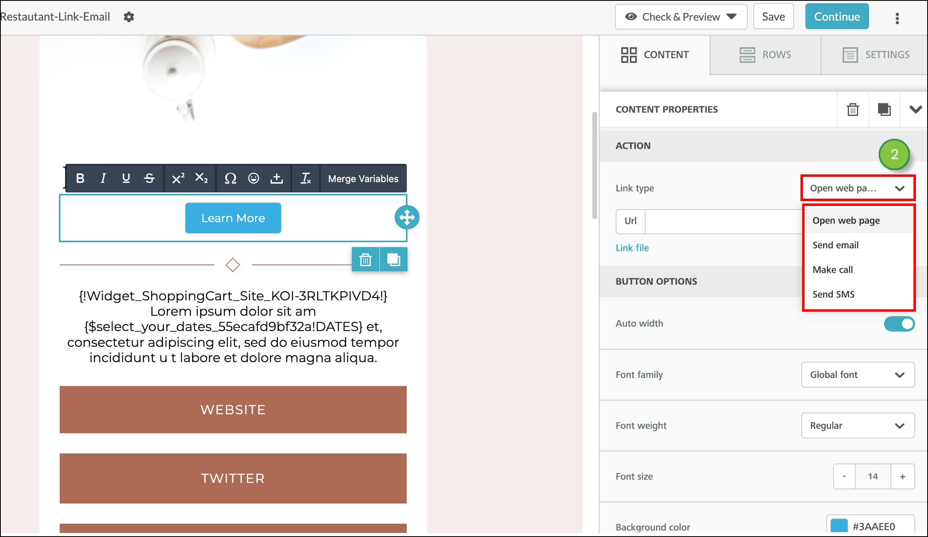Image resolution: width=928 pixels, height=537 pixels.
Task: Click the Save button
Action: click(x=773, y=16)
